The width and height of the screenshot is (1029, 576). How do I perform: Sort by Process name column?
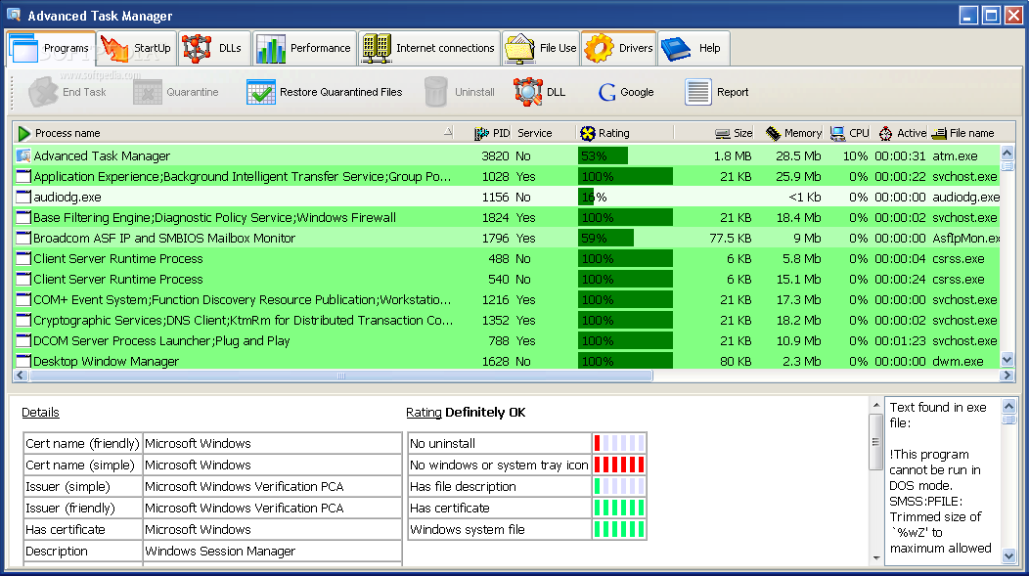click(x=233, y=133)
